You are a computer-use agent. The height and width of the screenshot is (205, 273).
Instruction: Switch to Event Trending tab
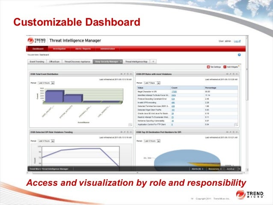pyautogui.click(x=37, y=62)
